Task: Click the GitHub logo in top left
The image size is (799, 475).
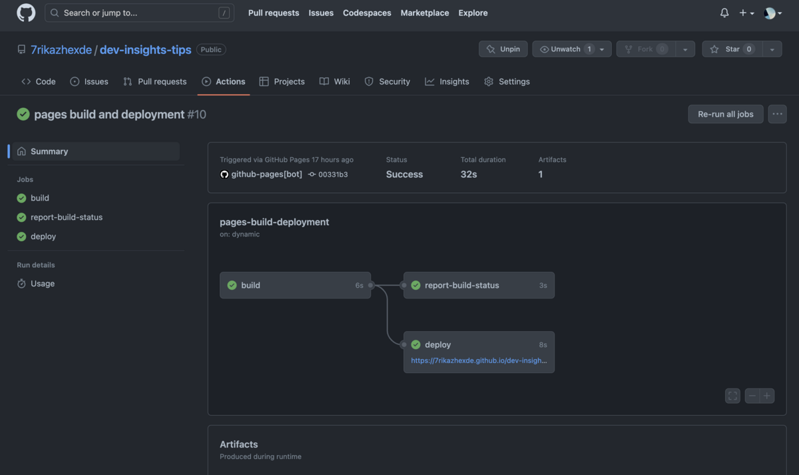Action: pos(25,13)
